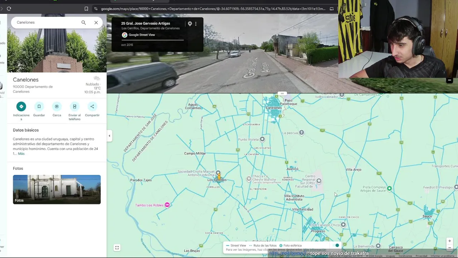Open the Street View location pin icon

[x=190, y=24]
